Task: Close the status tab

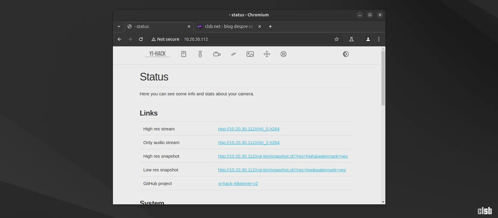Action: point(189,26)
